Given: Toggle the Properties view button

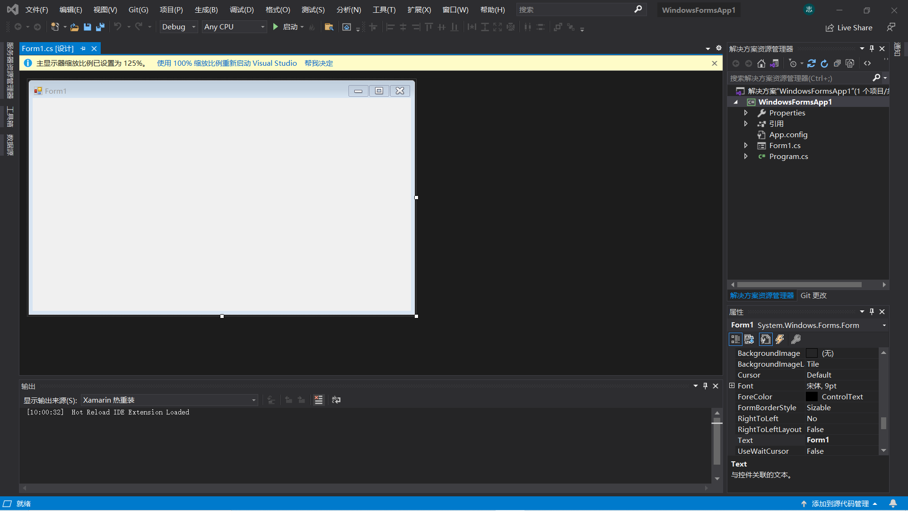Looking at the screenshot, I should click(766, 339).
